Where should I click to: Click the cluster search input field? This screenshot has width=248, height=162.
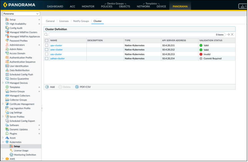[x=130, y=34]
